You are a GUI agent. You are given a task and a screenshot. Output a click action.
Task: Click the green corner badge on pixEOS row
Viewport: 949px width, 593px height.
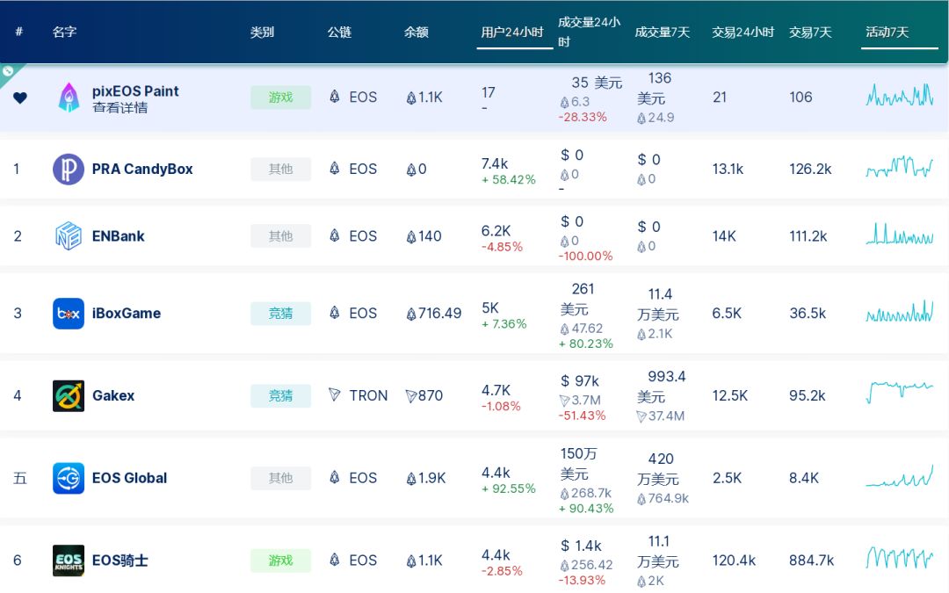(x=8, y=71)
